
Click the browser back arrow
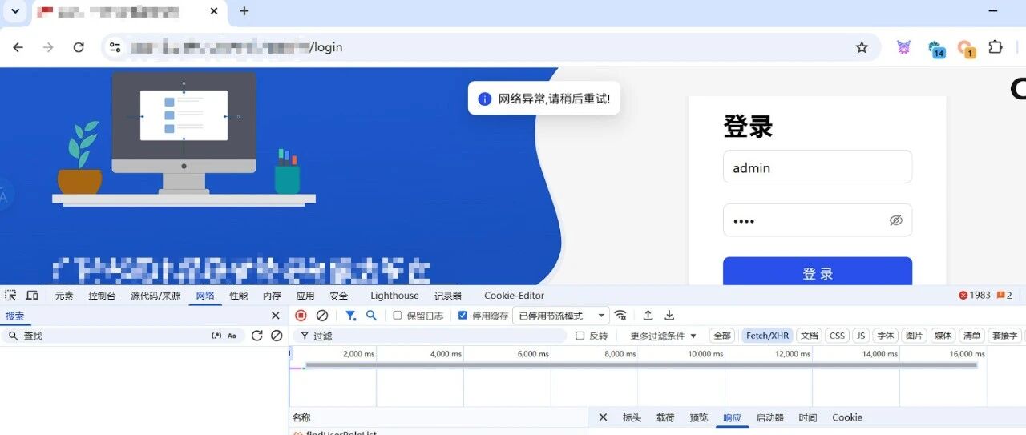click(x=18, y=47)
